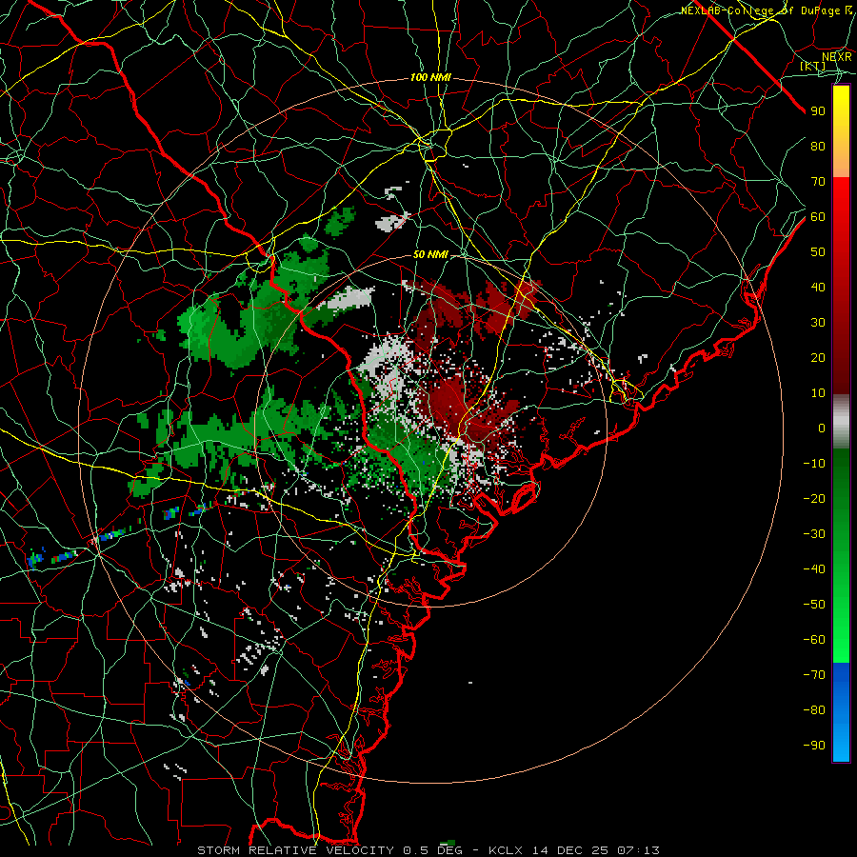Click the 10 value on velocity scale
This screenshot has width=857, height=857.
(x=818, y=393)
